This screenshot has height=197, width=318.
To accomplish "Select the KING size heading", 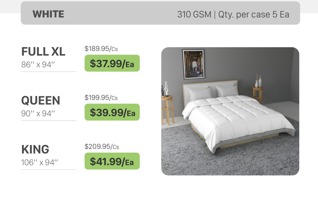I will pyautogui.click(x=35, y=150).
